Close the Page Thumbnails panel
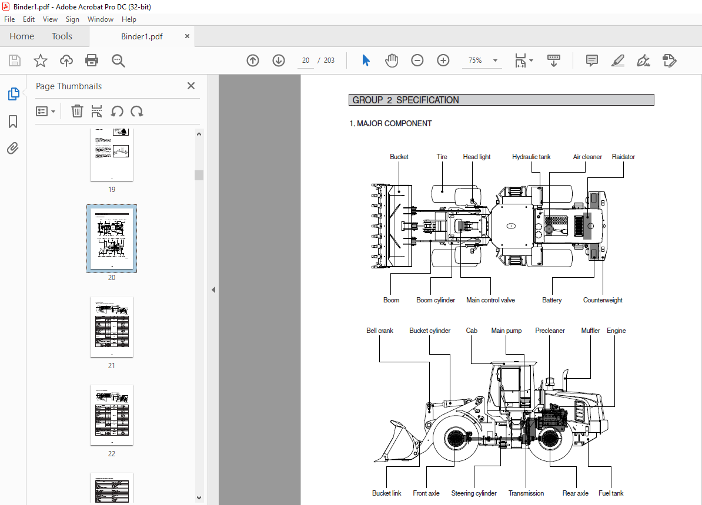The image size is (702, 505). 191,85
